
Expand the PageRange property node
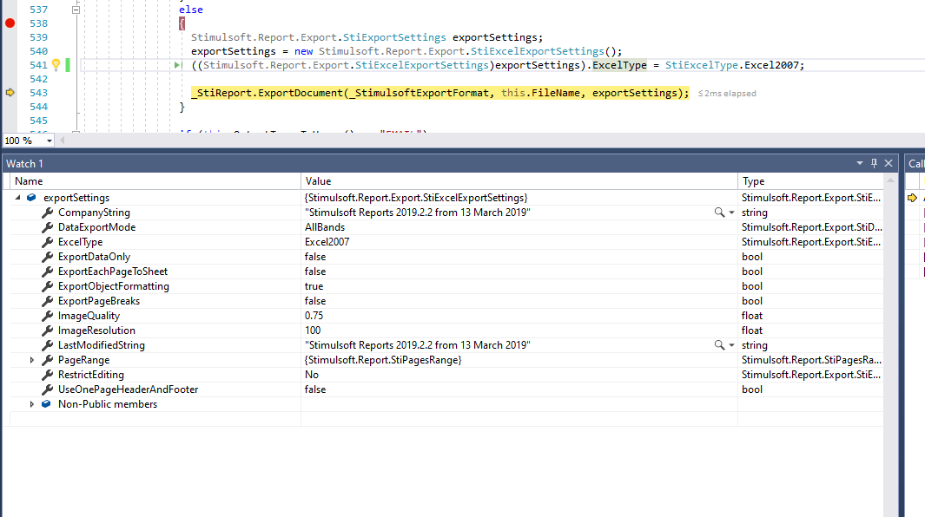(32, 360)
